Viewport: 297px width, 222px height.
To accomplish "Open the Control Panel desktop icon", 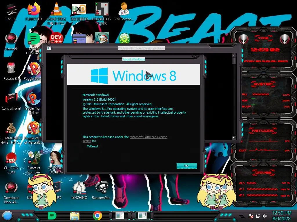I will [x=11, y=101].
